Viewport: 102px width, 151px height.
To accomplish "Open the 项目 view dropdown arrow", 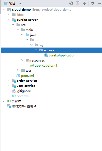I will 20,4.
